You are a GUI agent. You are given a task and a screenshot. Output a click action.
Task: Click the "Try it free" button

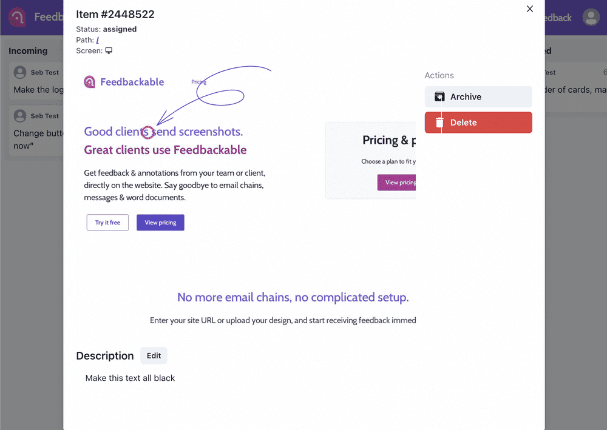107,223
